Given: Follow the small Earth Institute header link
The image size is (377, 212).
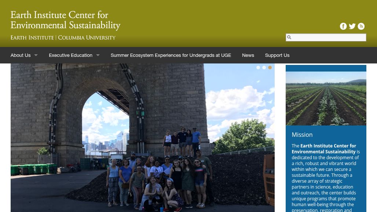Looking at the screenshot, I should point(32,37).
